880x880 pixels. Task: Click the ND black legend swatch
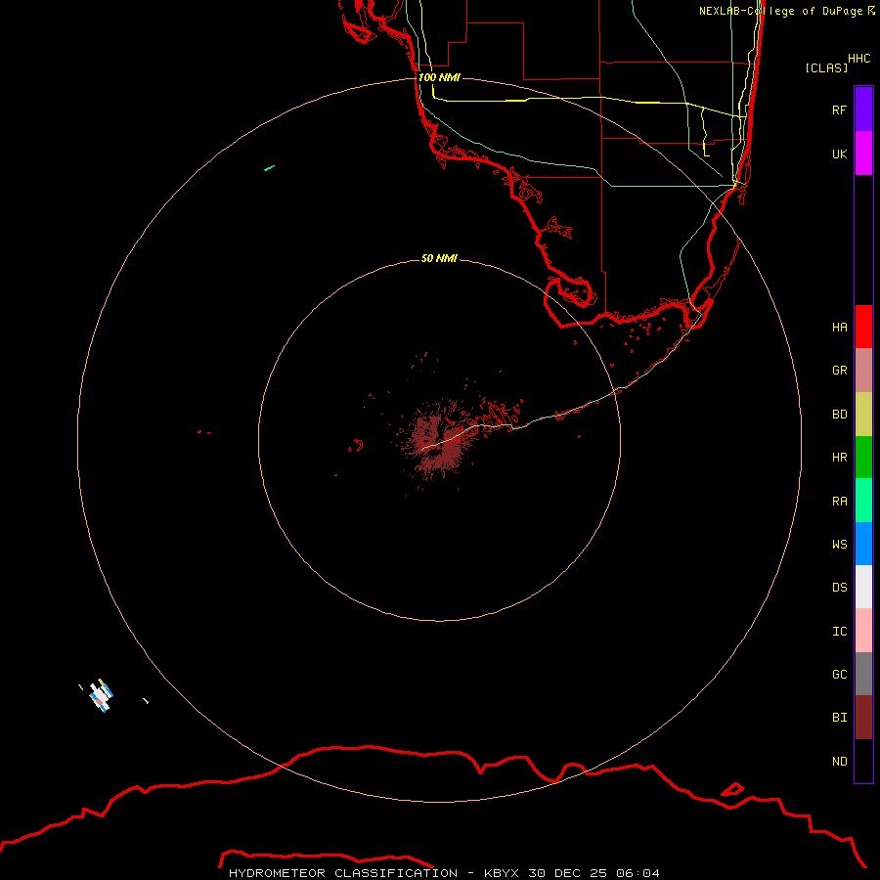pos(863,761)
